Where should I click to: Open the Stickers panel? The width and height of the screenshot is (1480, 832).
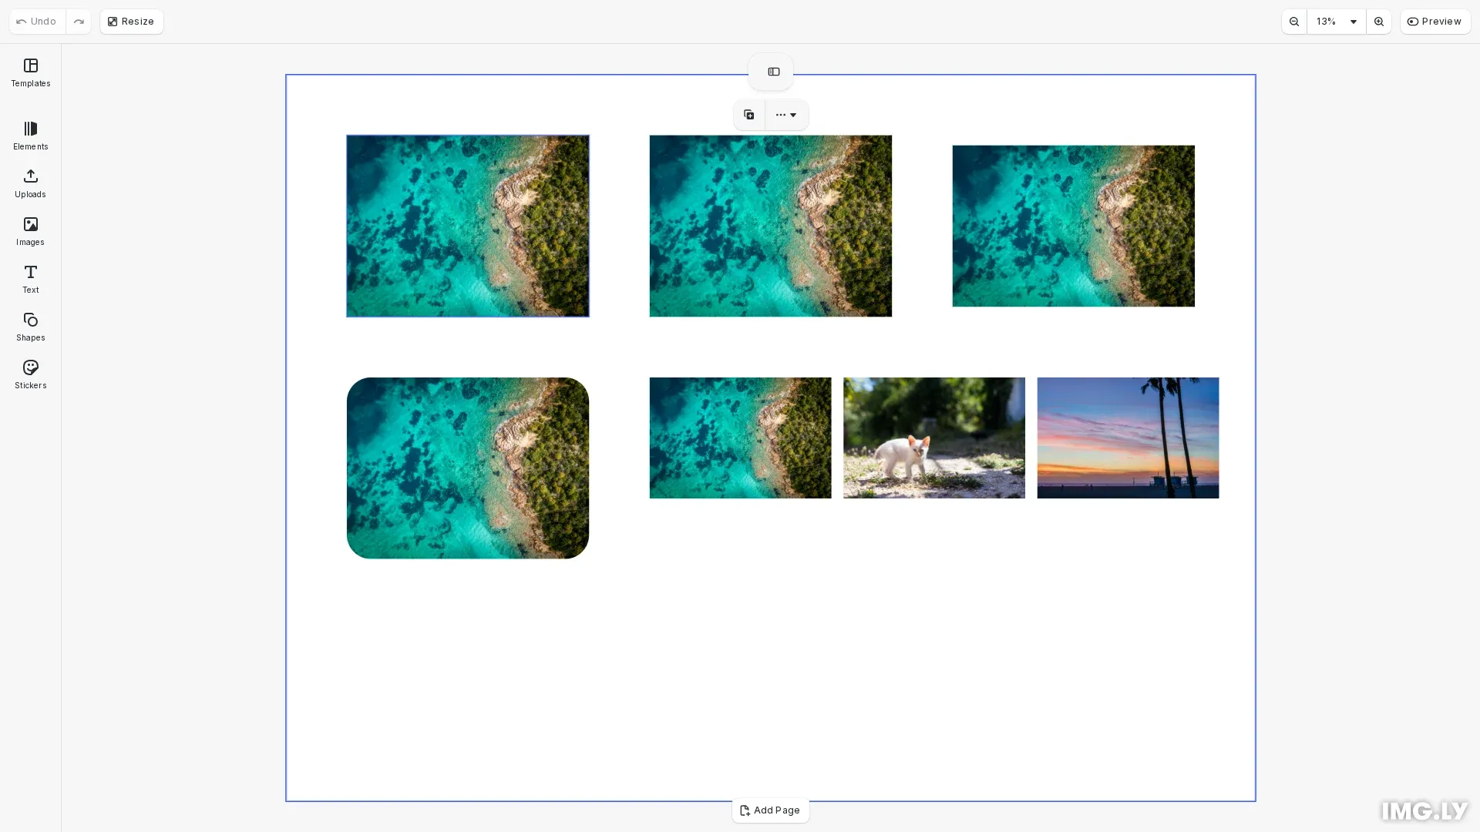coord(30,374)
